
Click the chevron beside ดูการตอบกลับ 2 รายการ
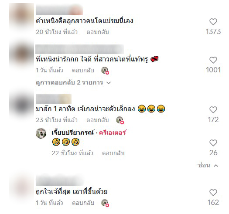tap(109, 83)
